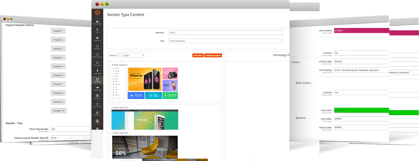Open the System gear in the sidebar
Viewport: 419px width, 161px height.
tap(98, 128)
